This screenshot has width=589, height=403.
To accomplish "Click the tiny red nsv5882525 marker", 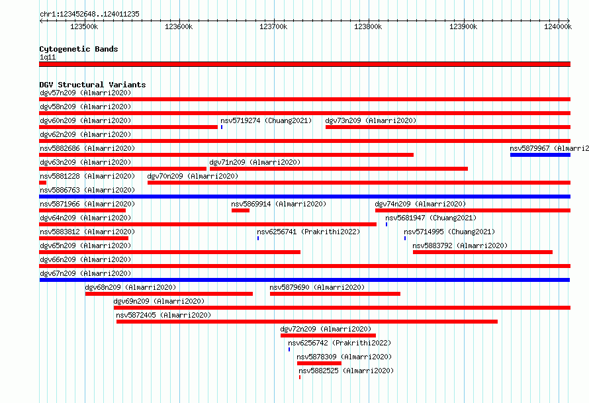I will [x=300, y=377].
